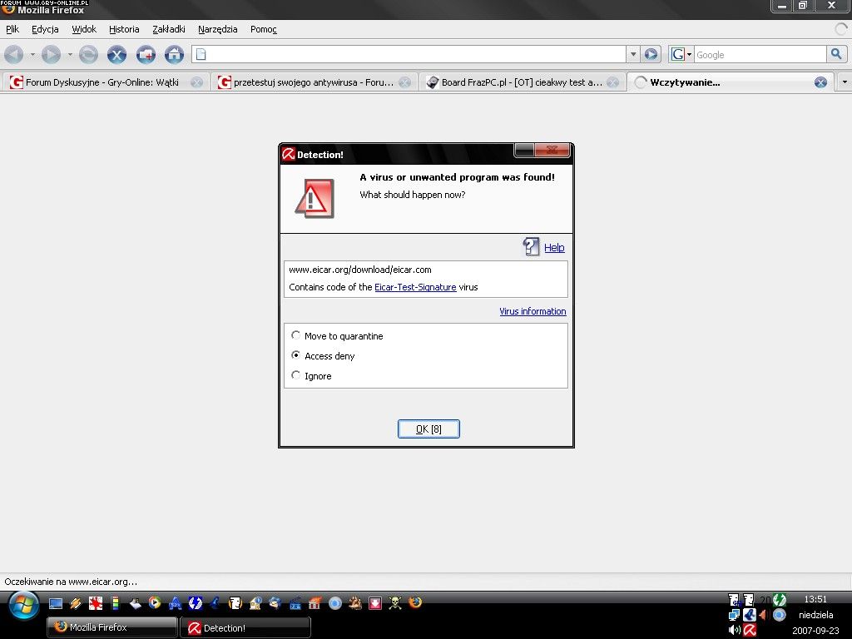Open the Help link in Detection dialog
The image size is (852, 639).
tap(554, 247)
